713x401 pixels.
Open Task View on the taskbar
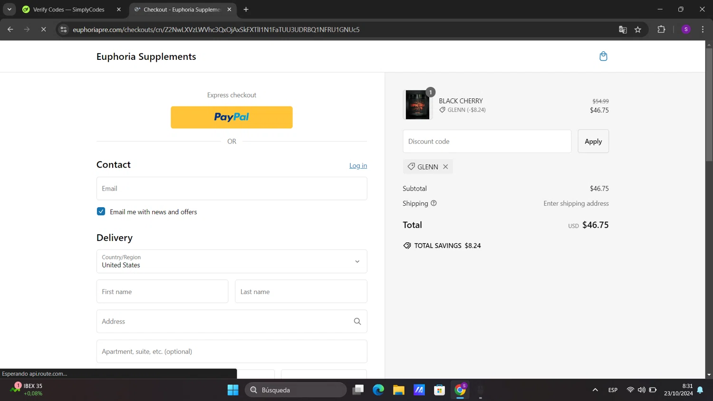(x=358, y=390)
